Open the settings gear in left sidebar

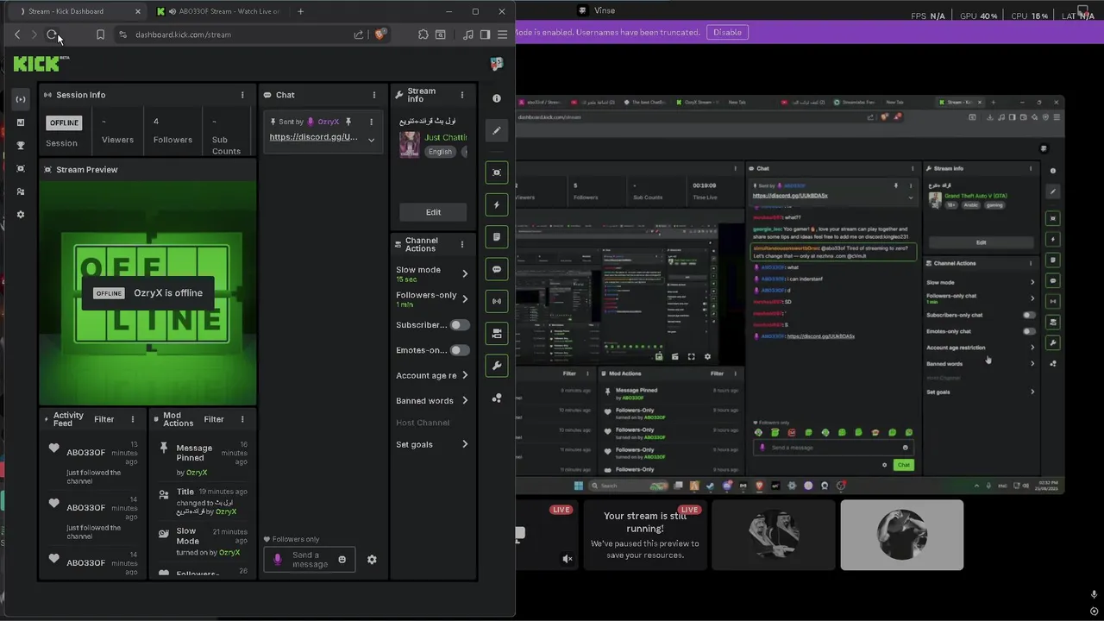coord(21,215)
